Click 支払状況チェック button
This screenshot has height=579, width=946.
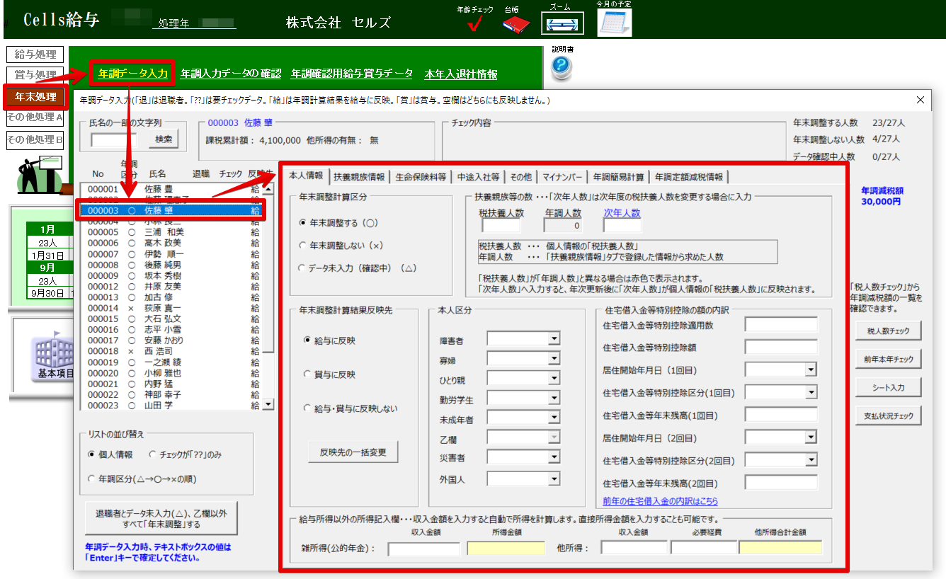pyautogui.click(x=888, y=415)
